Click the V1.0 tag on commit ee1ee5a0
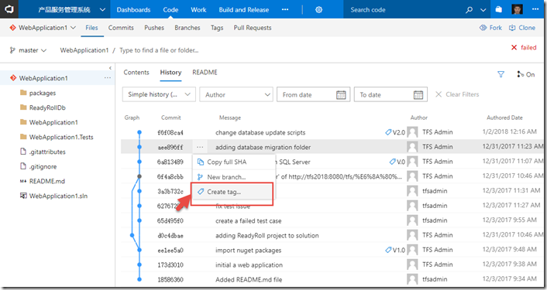Viewport: 547px width, 290px height. tap(395, 250)
